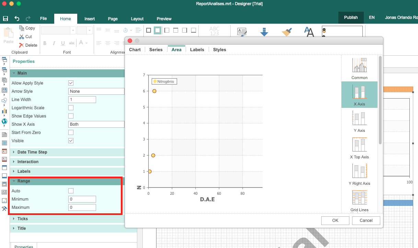Open the Series tab in editor dialog
This screenshot has height=248, width=418.
pos(156,50)
